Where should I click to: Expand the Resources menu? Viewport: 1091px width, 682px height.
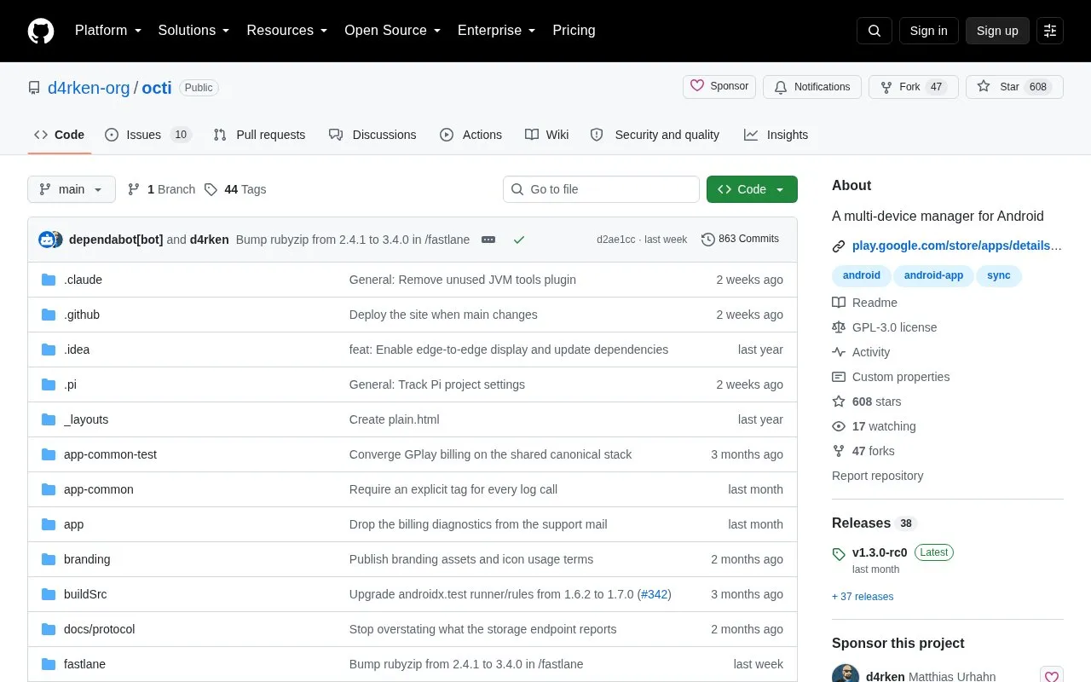287,31
